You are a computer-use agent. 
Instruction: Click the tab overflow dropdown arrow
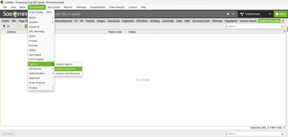tap(283, 21)
